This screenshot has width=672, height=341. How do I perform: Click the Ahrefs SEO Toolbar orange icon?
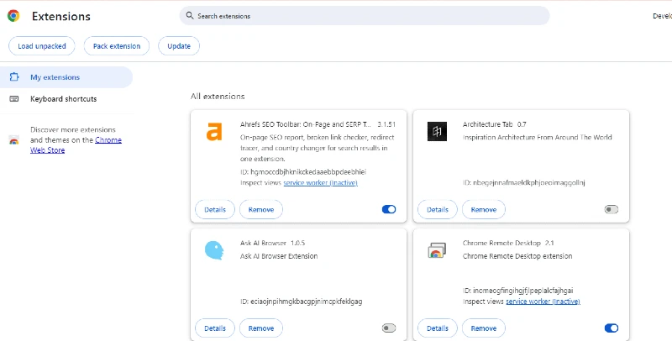click(x=214, y=132)
